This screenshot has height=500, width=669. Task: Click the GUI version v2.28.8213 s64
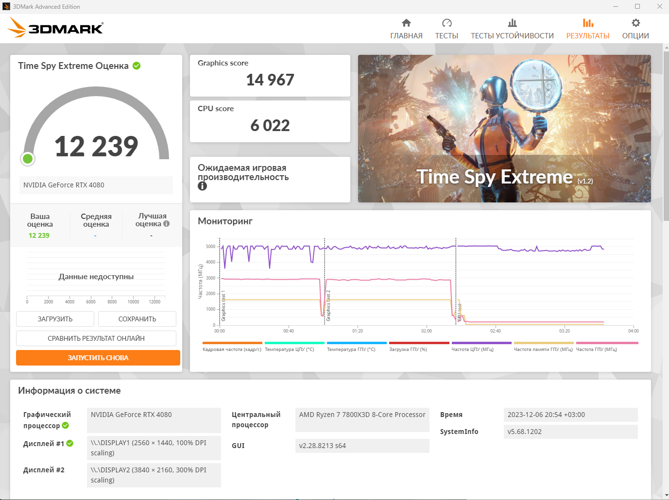click(362, 446)
